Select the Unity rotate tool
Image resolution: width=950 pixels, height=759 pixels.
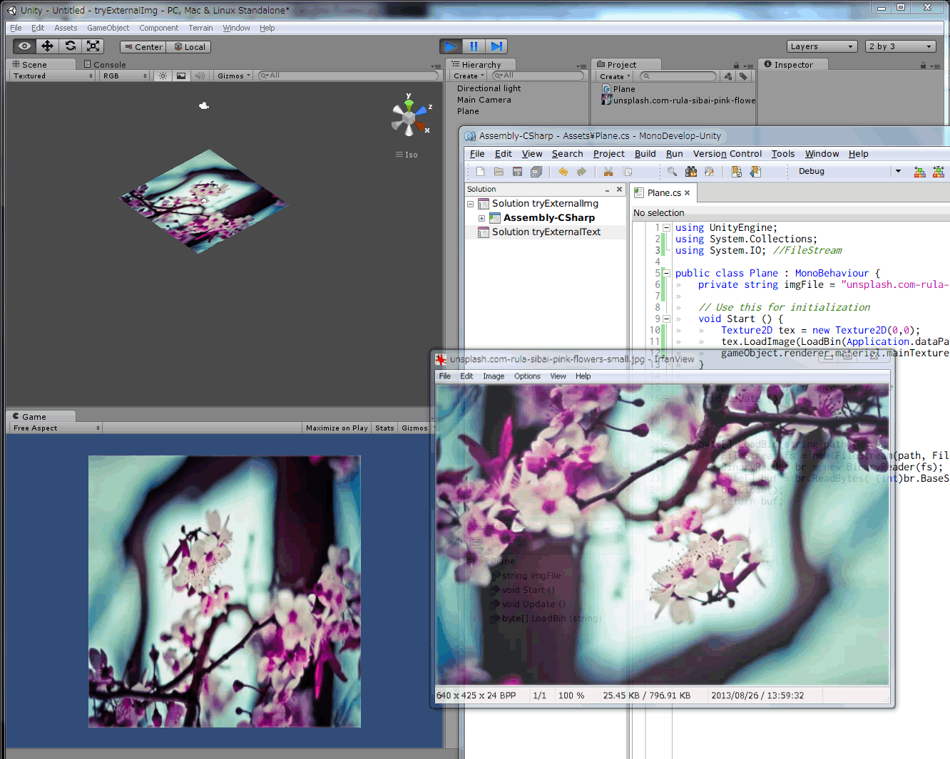(x=70, y=46)
